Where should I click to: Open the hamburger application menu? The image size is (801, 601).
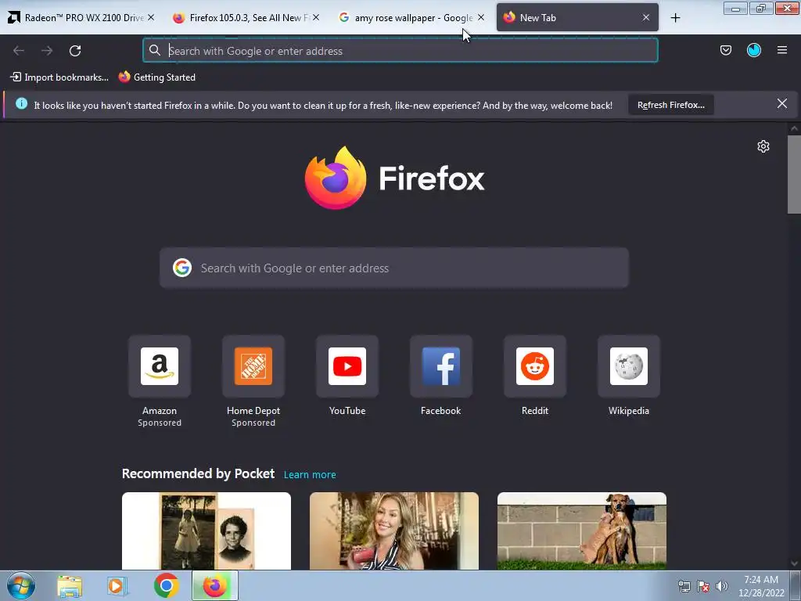point(781,50)
